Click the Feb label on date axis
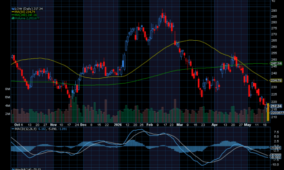284x170 pixels. tap(149, 125)
